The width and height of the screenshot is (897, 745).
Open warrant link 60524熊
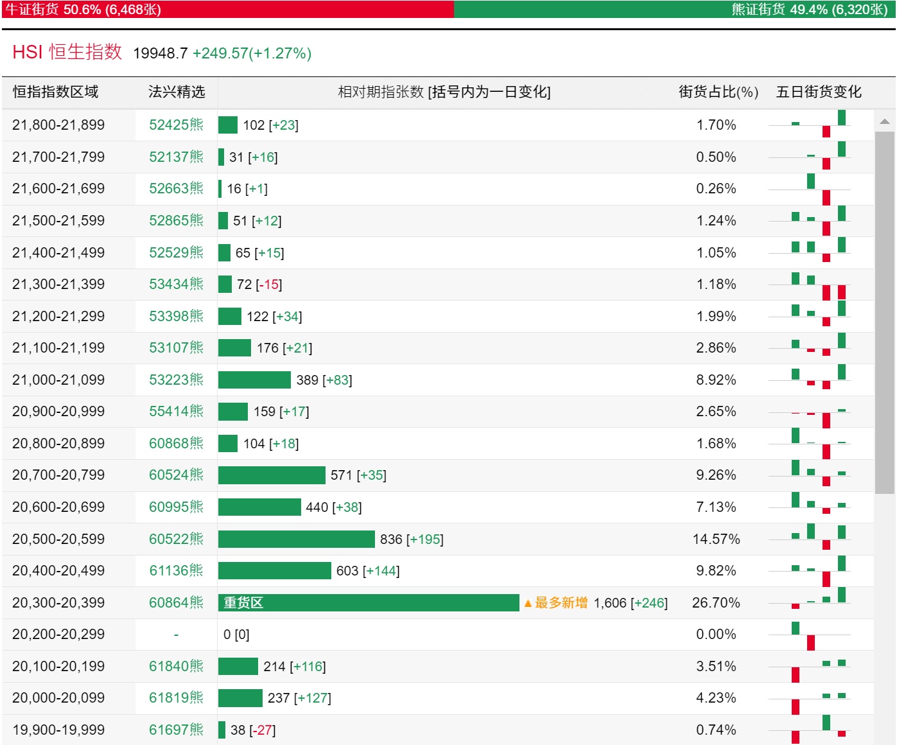pos(176,475)
